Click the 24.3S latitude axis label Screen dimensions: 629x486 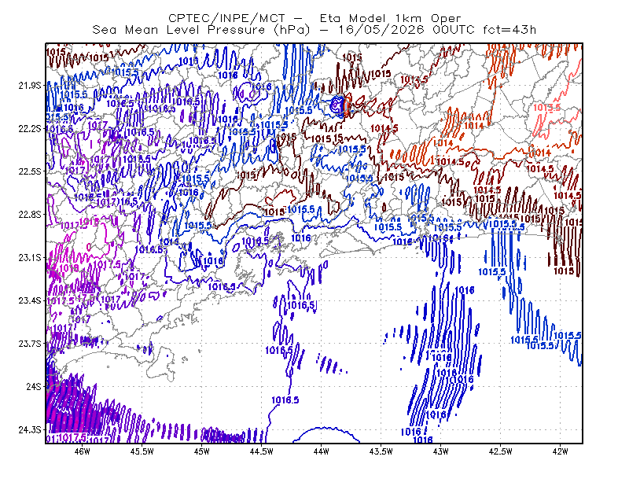point(30,430)
